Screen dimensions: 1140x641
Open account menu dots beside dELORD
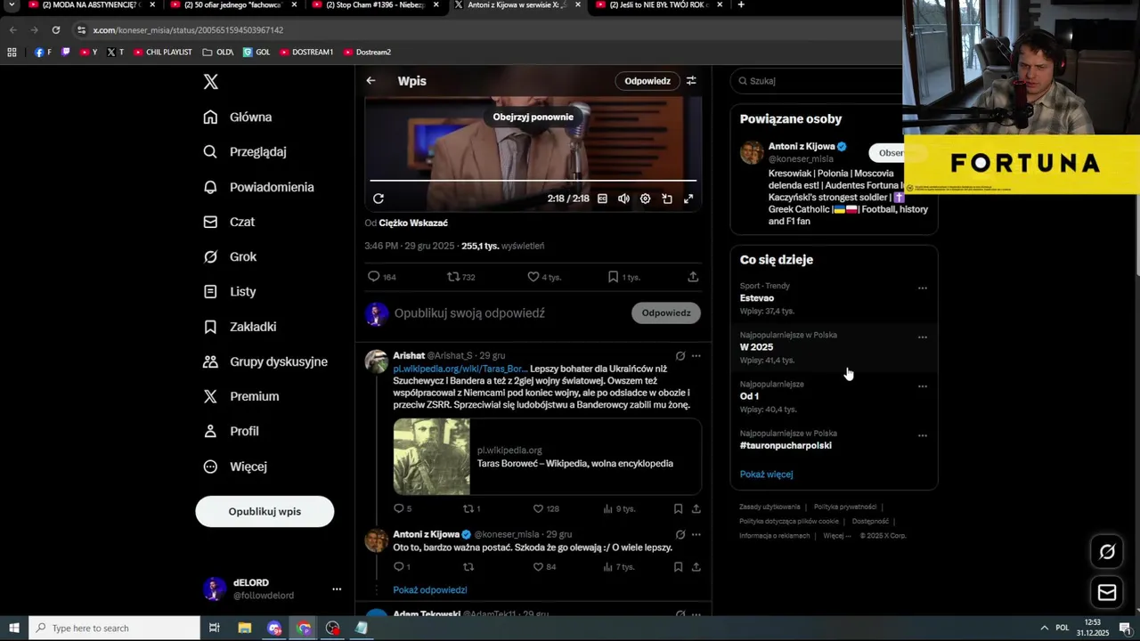tap(337, 589)
